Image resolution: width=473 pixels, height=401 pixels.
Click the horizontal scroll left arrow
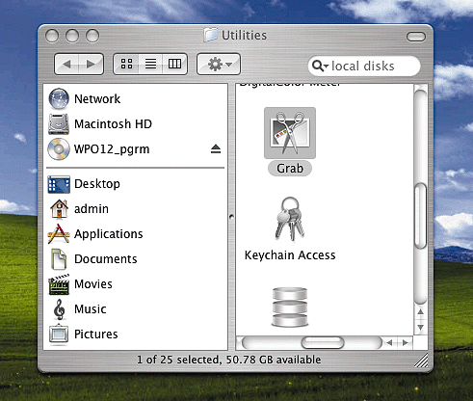[x=389, y=343]
